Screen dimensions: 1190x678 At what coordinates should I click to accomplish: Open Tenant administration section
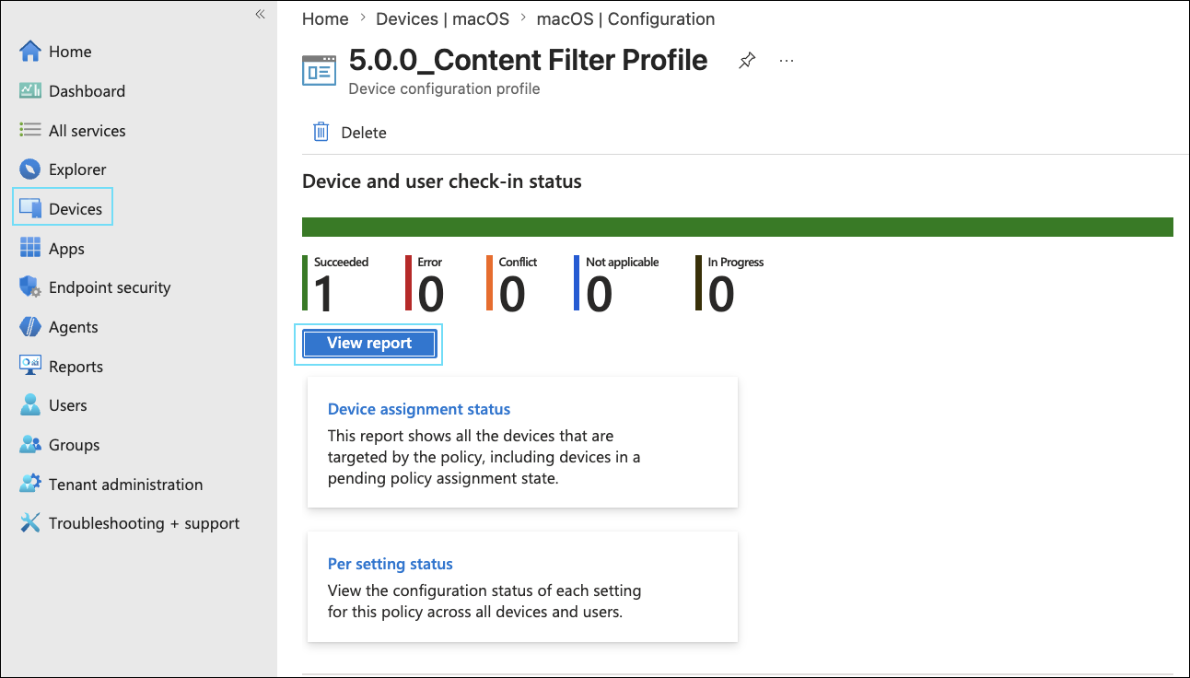click(x=125, y=485)
